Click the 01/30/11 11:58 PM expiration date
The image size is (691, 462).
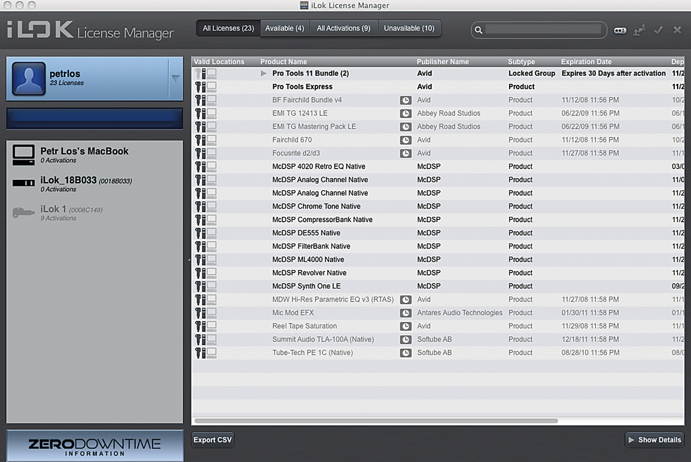pyautogui.click(x=591, y=313)
